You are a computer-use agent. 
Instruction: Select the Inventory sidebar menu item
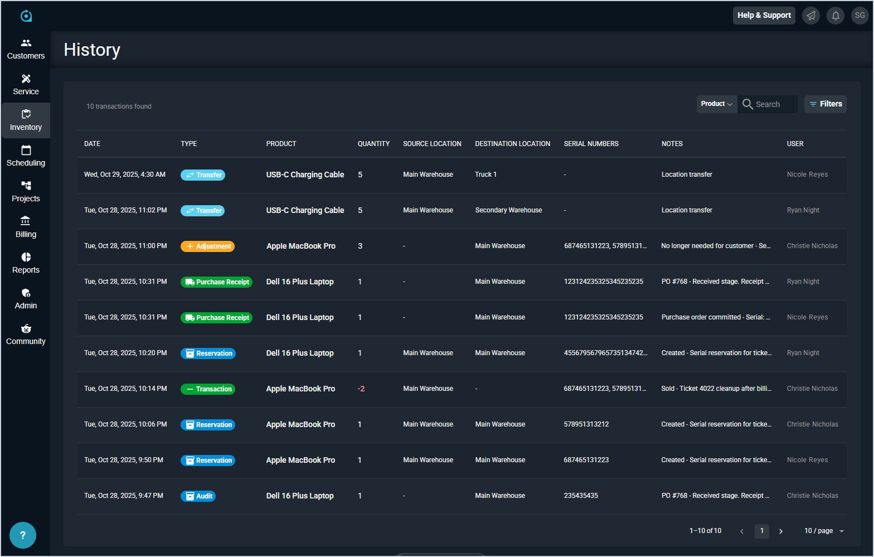(x=26, y=120)
